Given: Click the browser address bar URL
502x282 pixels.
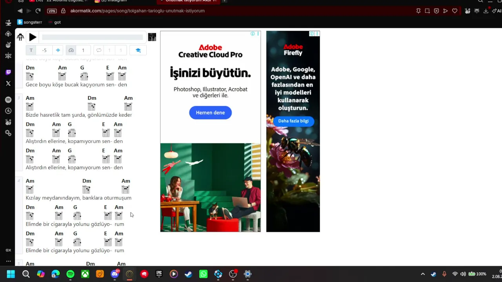Looking at the screenshot, I should coord(138,11).
